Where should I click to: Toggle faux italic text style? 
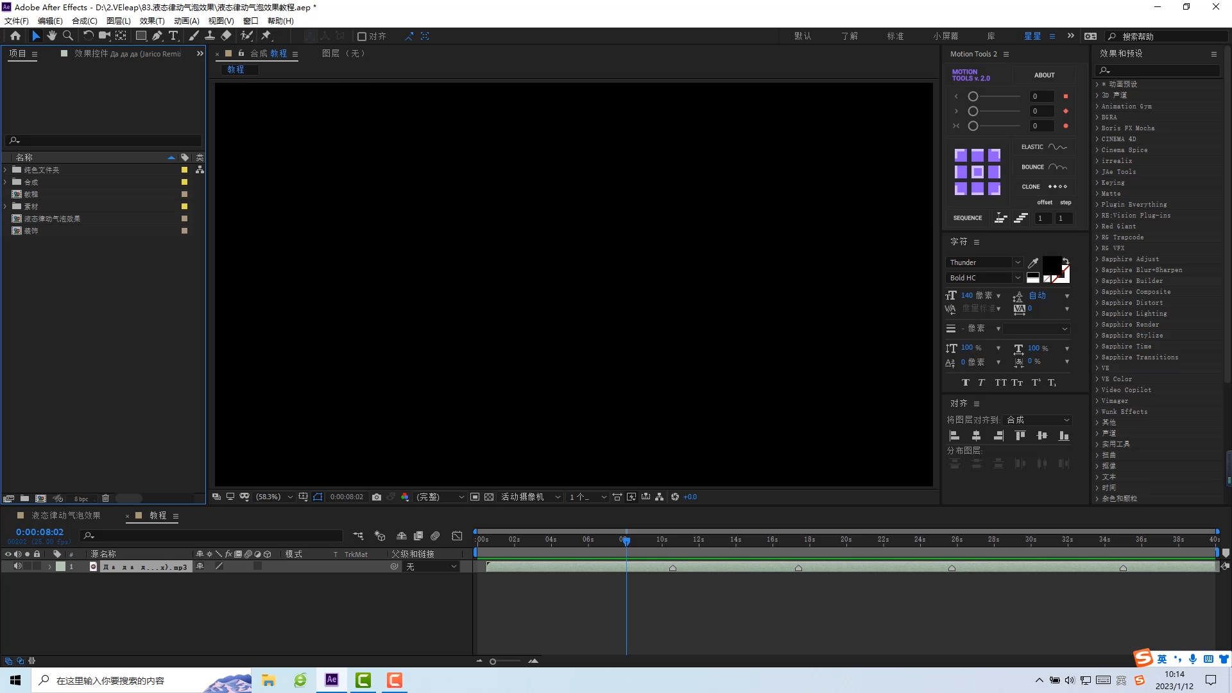981,383
